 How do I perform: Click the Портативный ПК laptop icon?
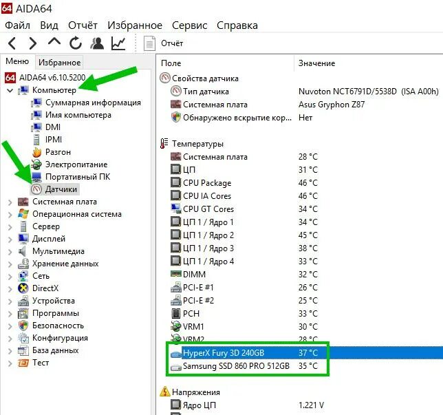tap(36, 177)
